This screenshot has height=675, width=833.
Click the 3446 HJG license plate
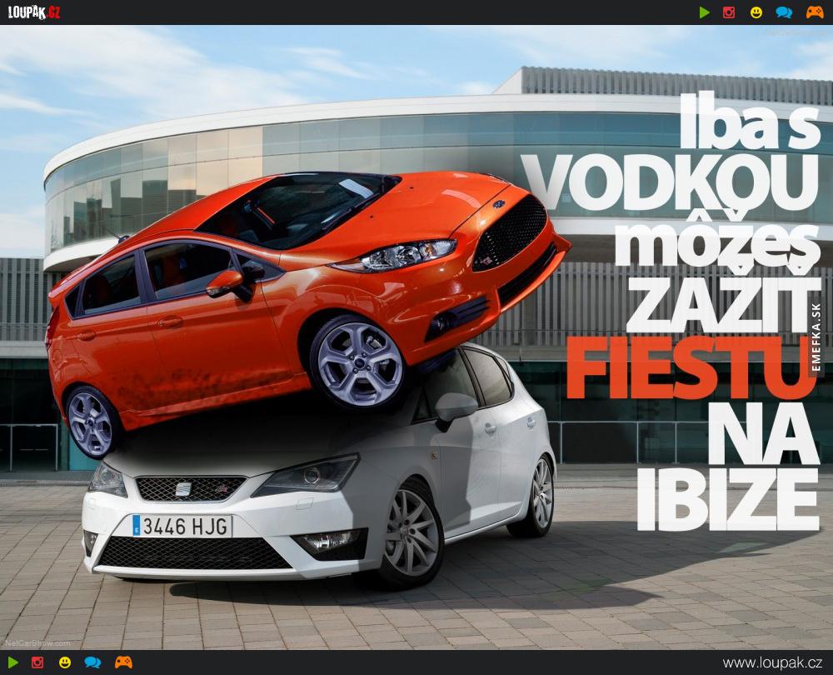pos(182,526)
